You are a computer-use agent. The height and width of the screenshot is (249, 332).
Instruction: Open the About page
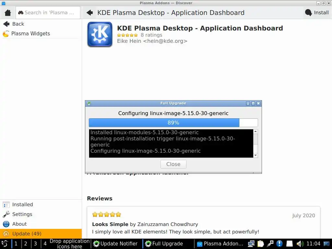click(x=41, y=224)
